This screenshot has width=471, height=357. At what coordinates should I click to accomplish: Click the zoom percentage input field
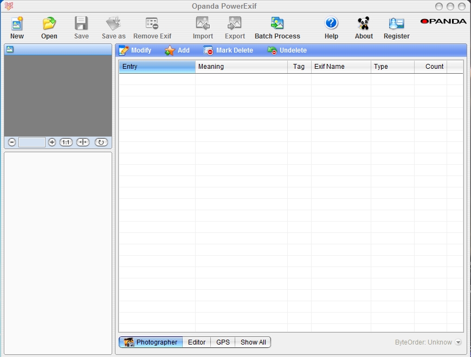click(x=32, y=142)
